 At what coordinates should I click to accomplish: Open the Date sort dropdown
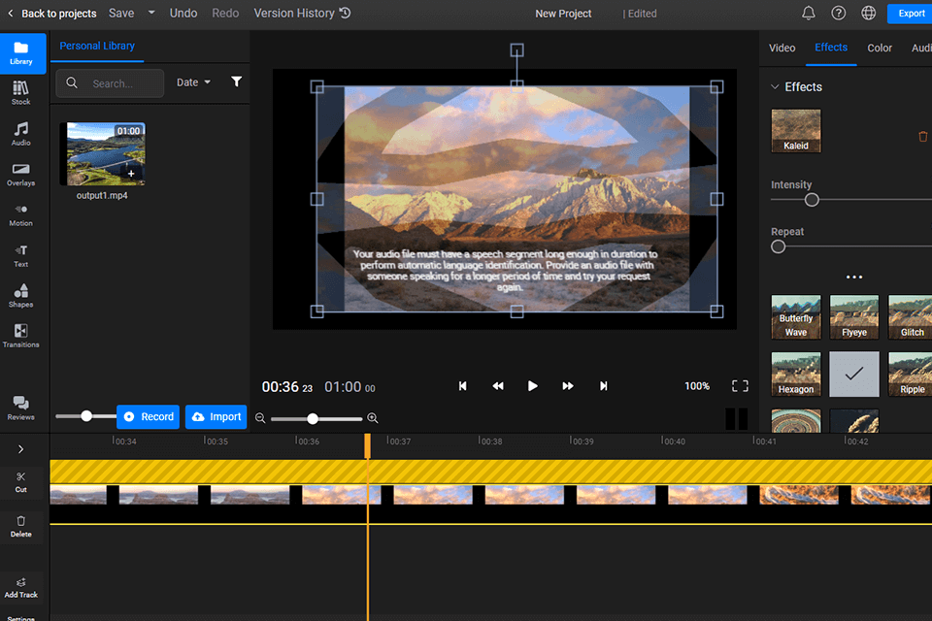click(x=194, y=82)
